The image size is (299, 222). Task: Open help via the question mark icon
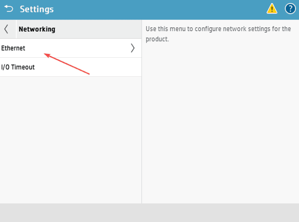coord(290,8)
